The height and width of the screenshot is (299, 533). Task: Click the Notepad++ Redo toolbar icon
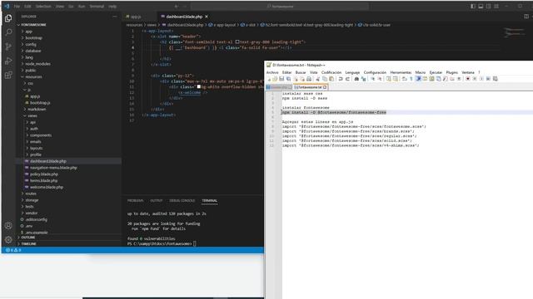point(347,79)
